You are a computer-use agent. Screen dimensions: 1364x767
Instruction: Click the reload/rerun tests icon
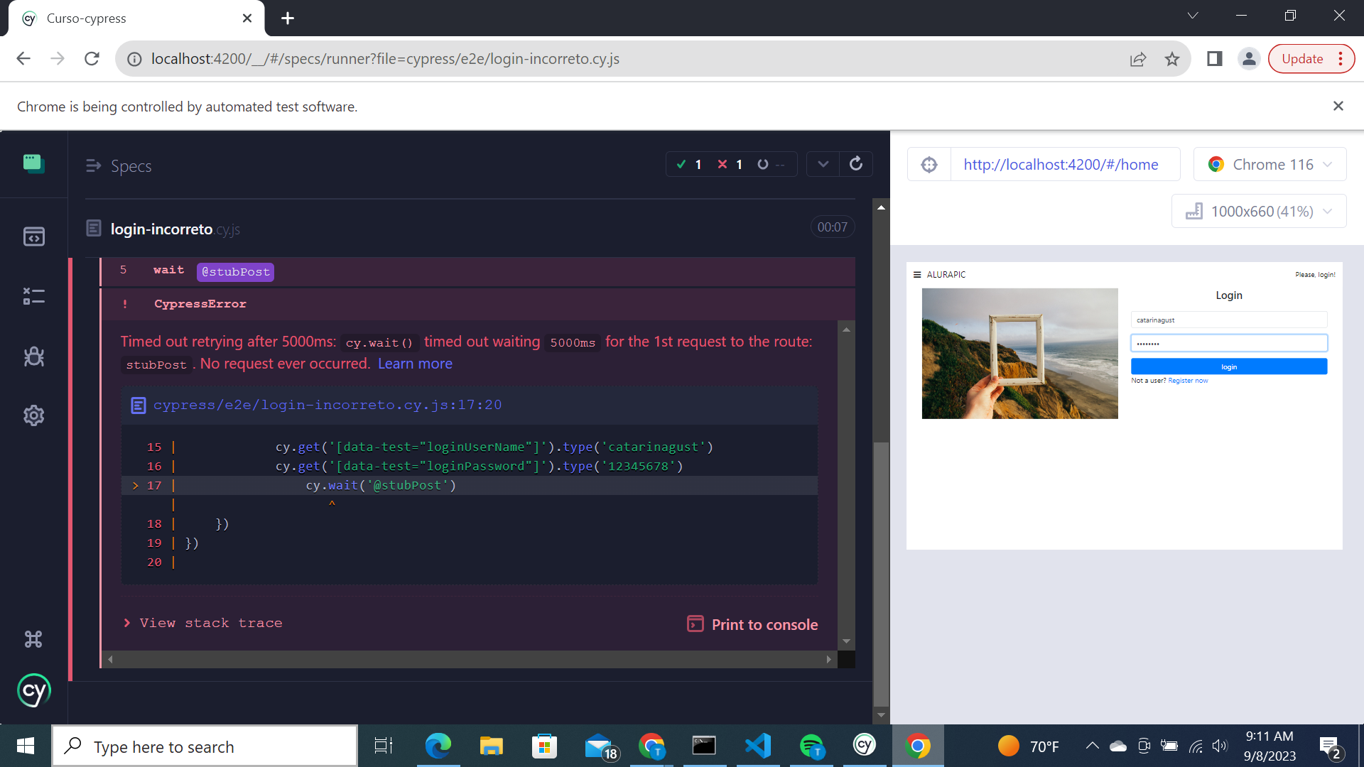(855, 164)
